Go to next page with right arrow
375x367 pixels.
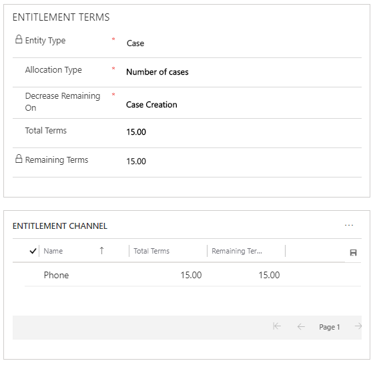(358, 326)
